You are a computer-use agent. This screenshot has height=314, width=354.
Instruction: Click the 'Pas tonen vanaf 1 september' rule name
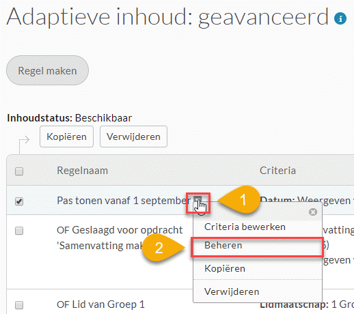(x=124, y=201)
